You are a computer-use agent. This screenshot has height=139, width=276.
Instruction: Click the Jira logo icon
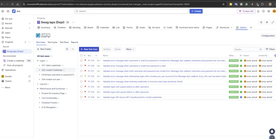tap(14, 11)
